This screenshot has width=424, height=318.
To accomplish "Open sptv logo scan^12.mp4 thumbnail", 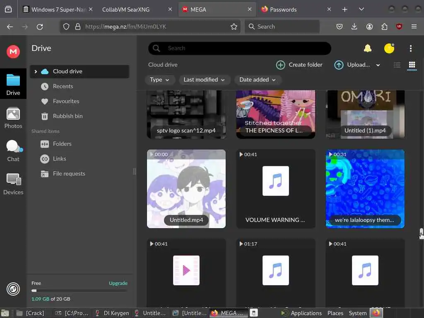I will point(186,114).
